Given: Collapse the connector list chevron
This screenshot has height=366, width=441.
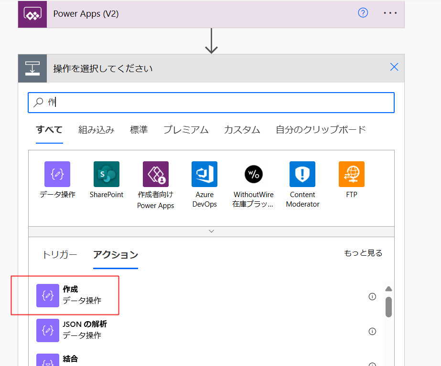Looking at the screenshot, I should coord(211,231).
